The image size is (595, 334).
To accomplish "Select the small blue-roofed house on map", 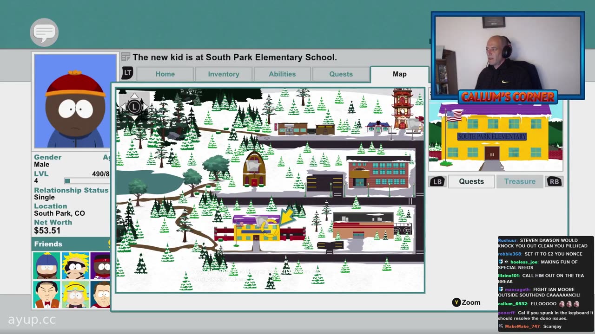I will pos(378,126).
